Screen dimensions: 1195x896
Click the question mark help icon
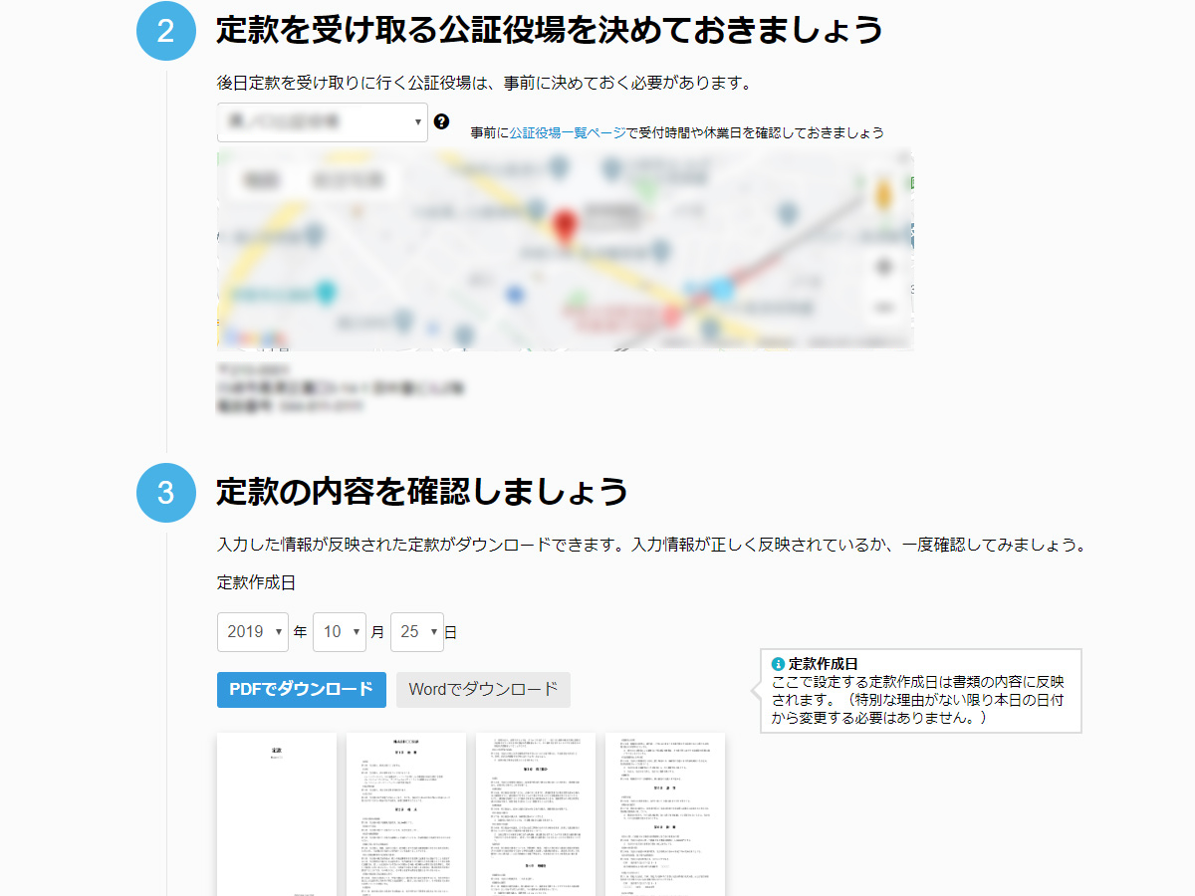442,121
